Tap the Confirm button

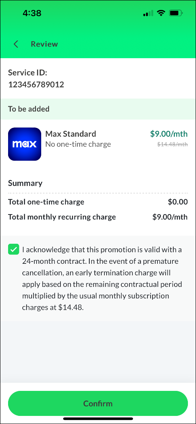[98, 404]
